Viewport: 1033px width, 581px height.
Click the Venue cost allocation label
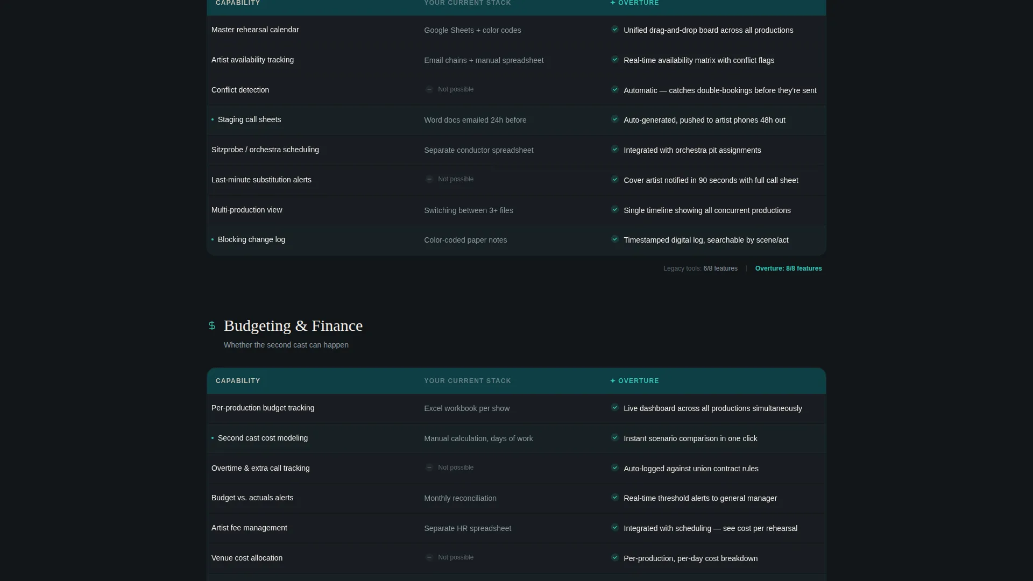pos(247,558)
